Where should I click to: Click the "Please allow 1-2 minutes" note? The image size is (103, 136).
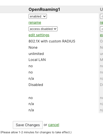pos(36,132)
